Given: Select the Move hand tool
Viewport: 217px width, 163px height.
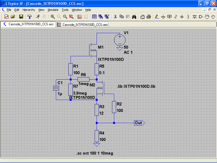Looking at the screenshot, I should pyautogui.click(x=207, y=17).
